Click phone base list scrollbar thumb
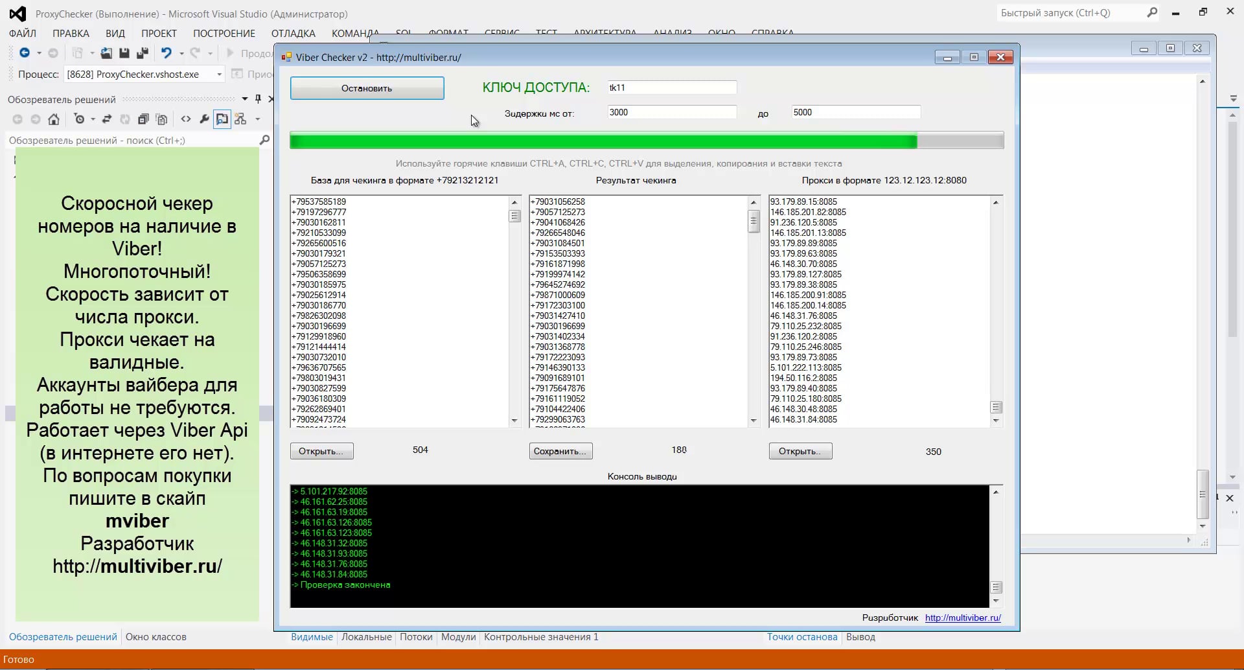Viewport: 1244px width, 670px height. 514,216
